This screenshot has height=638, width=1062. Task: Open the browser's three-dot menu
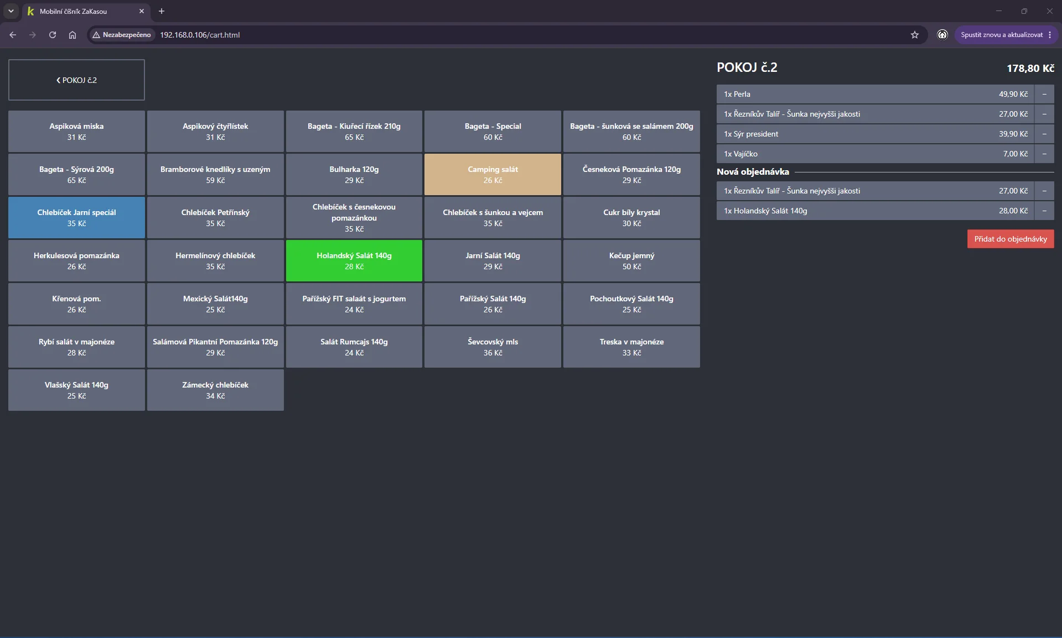point(1050,35)
